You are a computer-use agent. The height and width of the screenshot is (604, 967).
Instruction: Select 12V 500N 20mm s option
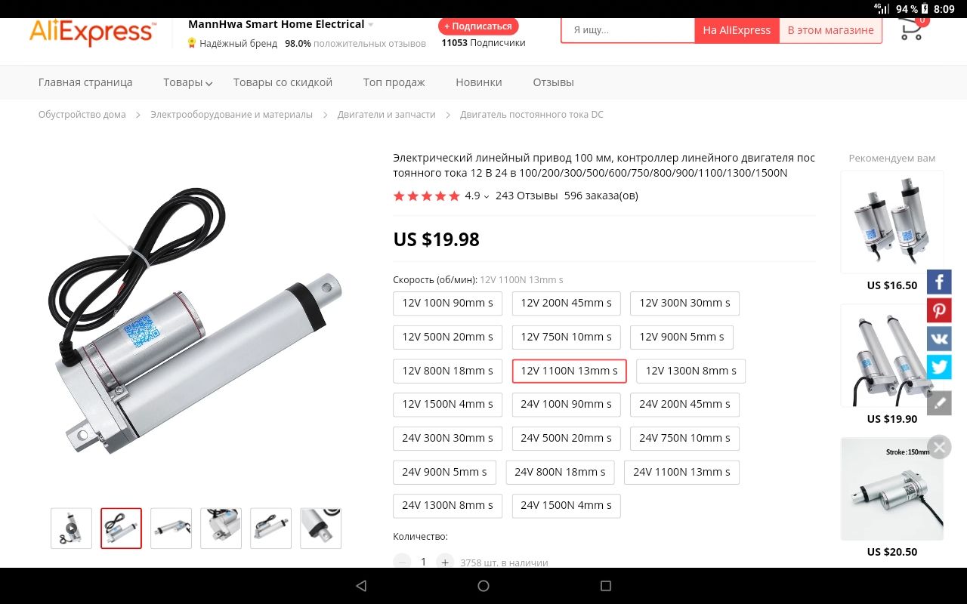[447, 337]
